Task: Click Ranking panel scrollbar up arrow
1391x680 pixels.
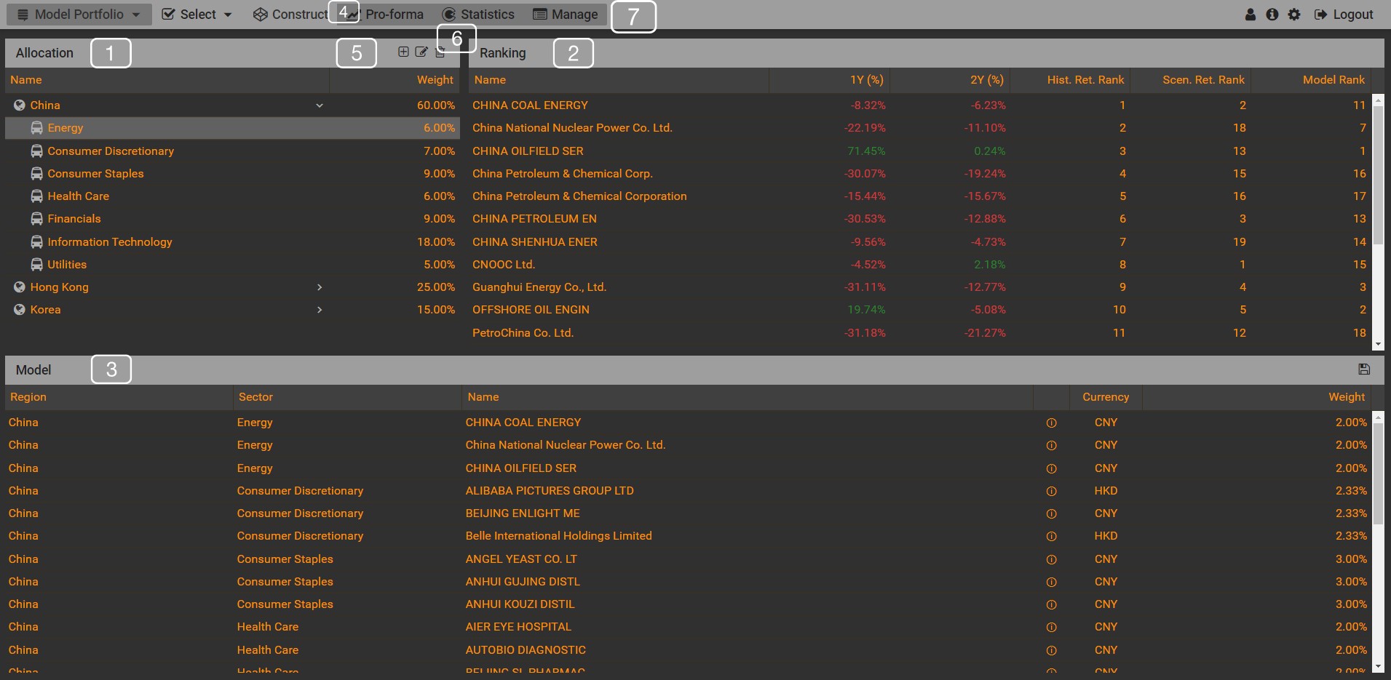Action: click(1378, 100)
